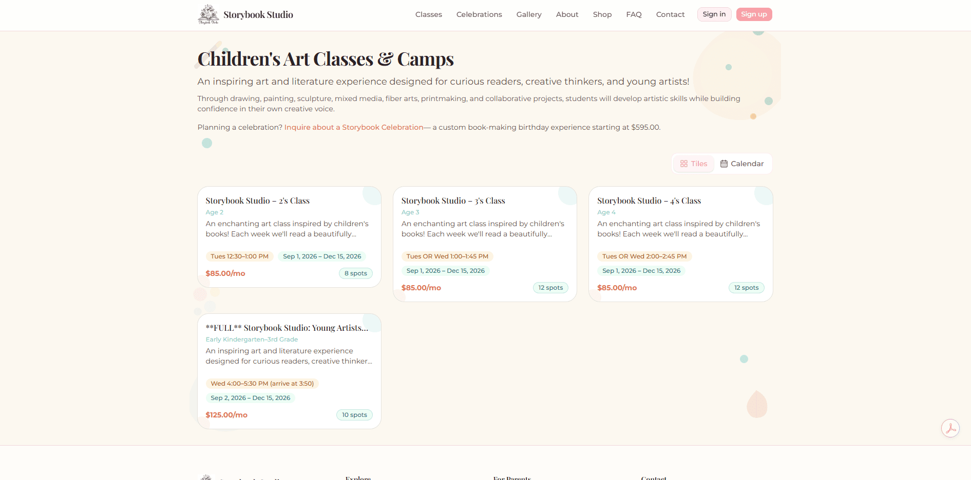Open the floating PDF icon button

(950, 428)
